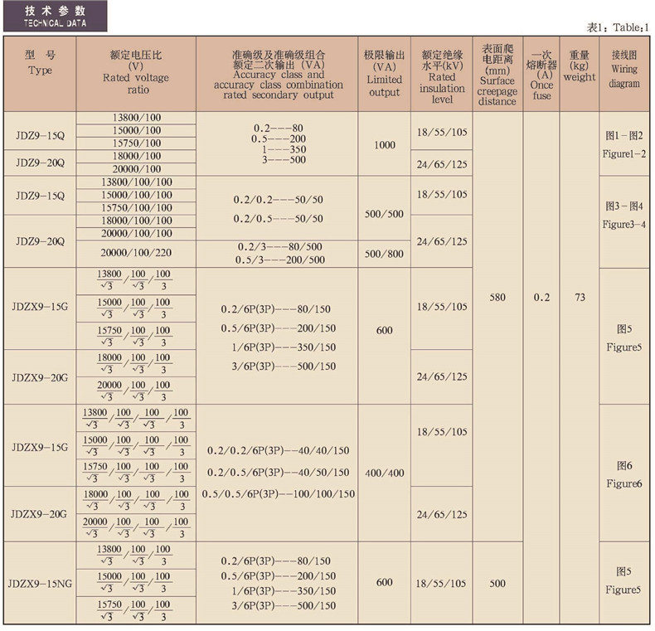Image resolution: width=655 pixels, height=631 pixels.
Task: Select the Limited output column header
Action: tap(384, 73)
